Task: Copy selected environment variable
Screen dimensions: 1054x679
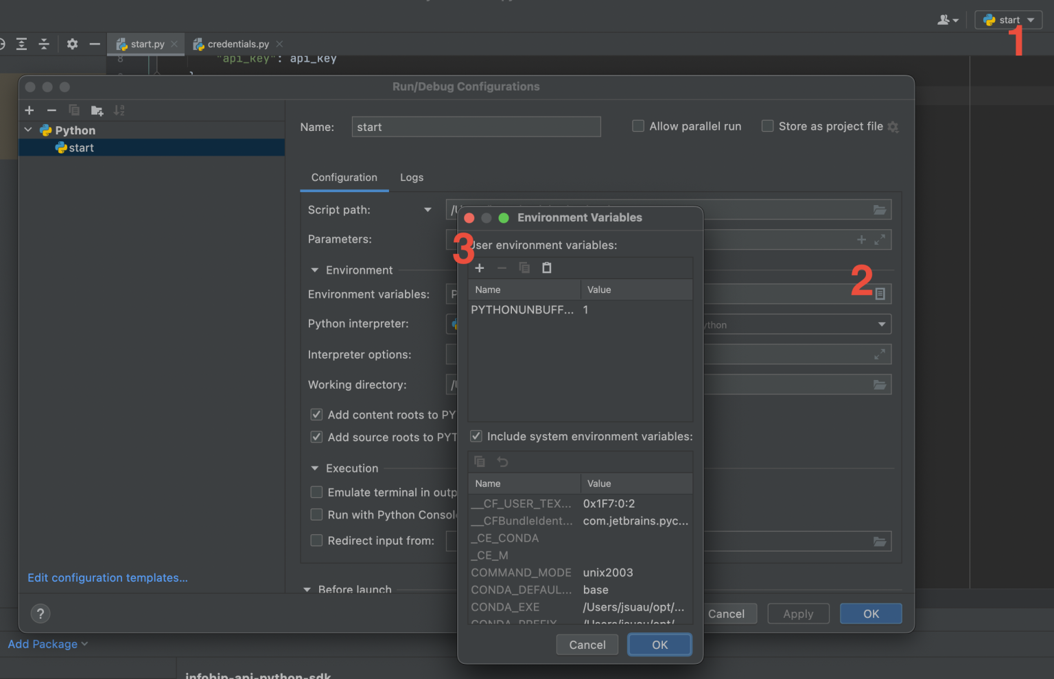Action: [524, 267]
